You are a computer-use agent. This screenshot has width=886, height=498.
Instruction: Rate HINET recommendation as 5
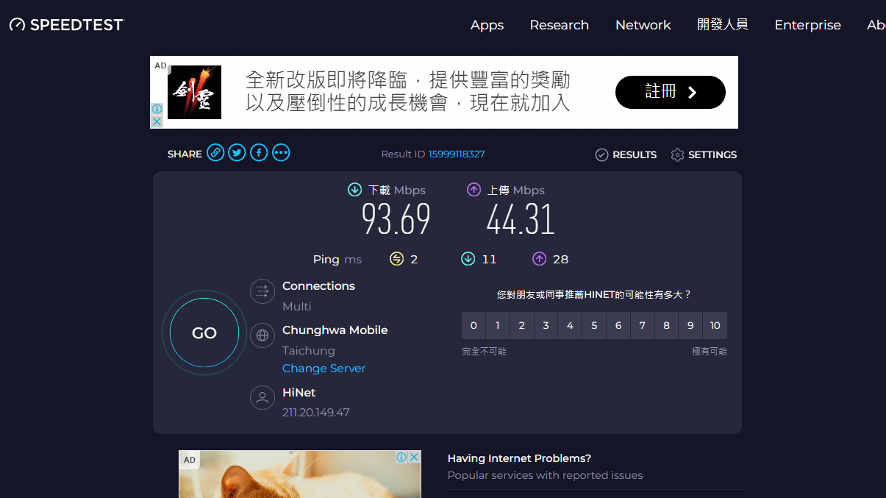pyautogui.click(x=594, y=325)
